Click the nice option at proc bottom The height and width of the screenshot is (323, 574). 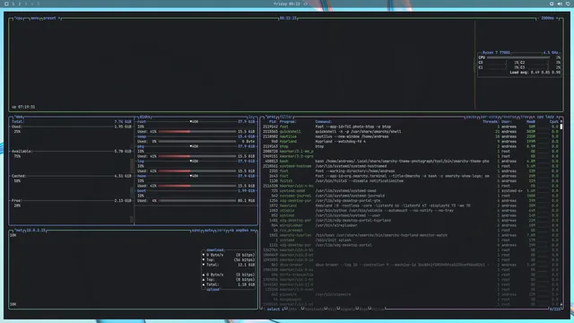[x=363, y=309]
